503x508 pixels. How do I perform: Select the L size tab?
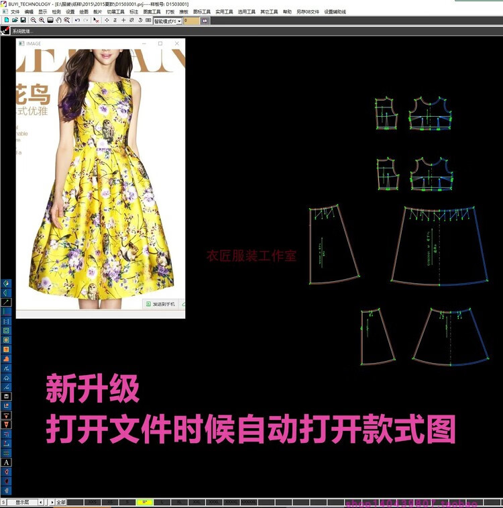coord(162,502)
